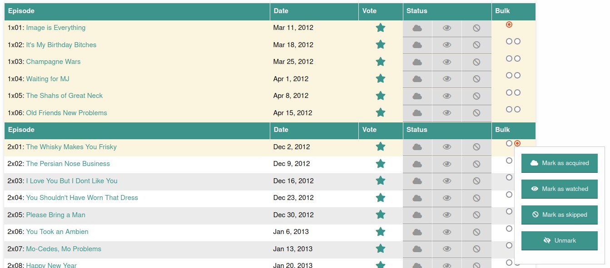The image size is (610, 268).
Task: Choose Mark as watched in bulk popup
Action: [560, 189]
